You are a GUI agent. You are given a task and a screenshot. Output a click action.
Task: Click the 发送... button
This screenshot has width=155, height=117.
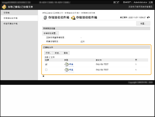click(x=57, y=53)
